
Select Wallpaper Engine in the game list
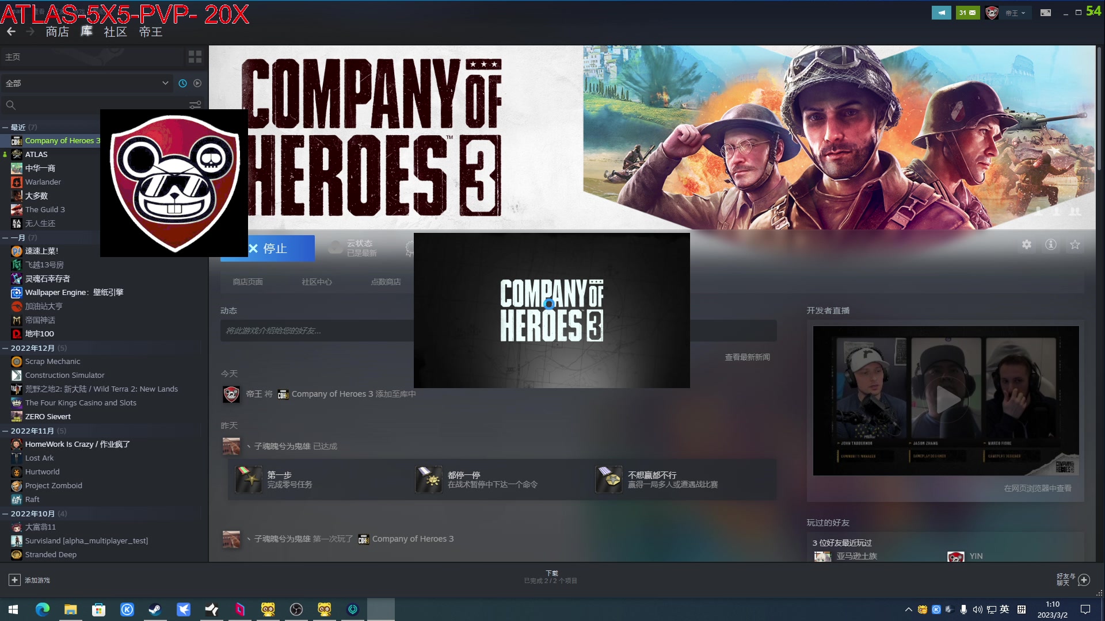tap(74, 293)
